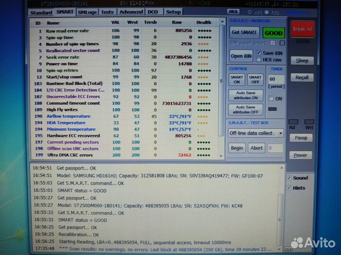Open the Off-line data collect dropdown

click(x=256, y=133)
